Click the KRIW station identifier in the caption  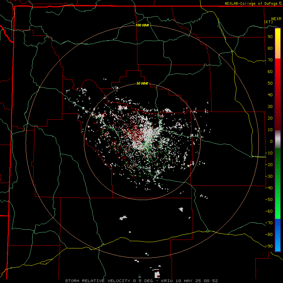click(167, 281)
